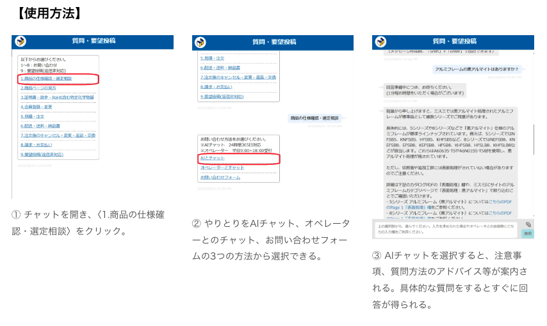Open 'お問い合わせフォーム' link
This screenshot has width=547, height=326.
point(220,176)
